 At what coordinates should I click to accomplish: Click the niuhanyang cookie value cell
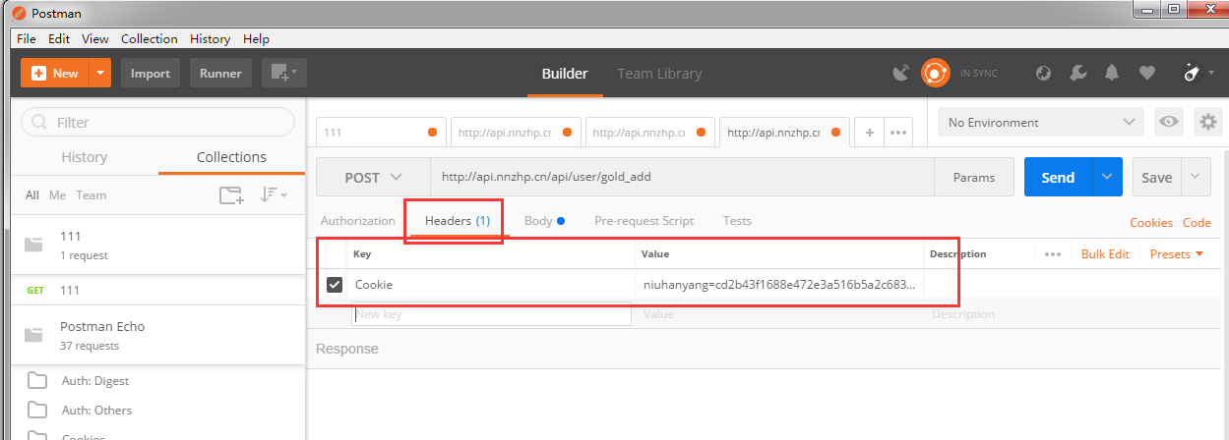(779, 285)
